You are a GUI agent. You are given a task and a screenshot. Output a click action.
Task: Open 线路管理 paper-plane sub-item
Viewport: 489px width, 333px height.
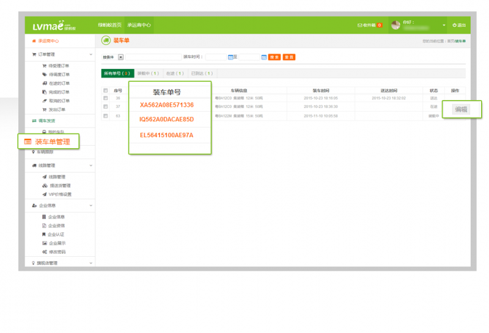pyautogui.click(x=54, y=177)
